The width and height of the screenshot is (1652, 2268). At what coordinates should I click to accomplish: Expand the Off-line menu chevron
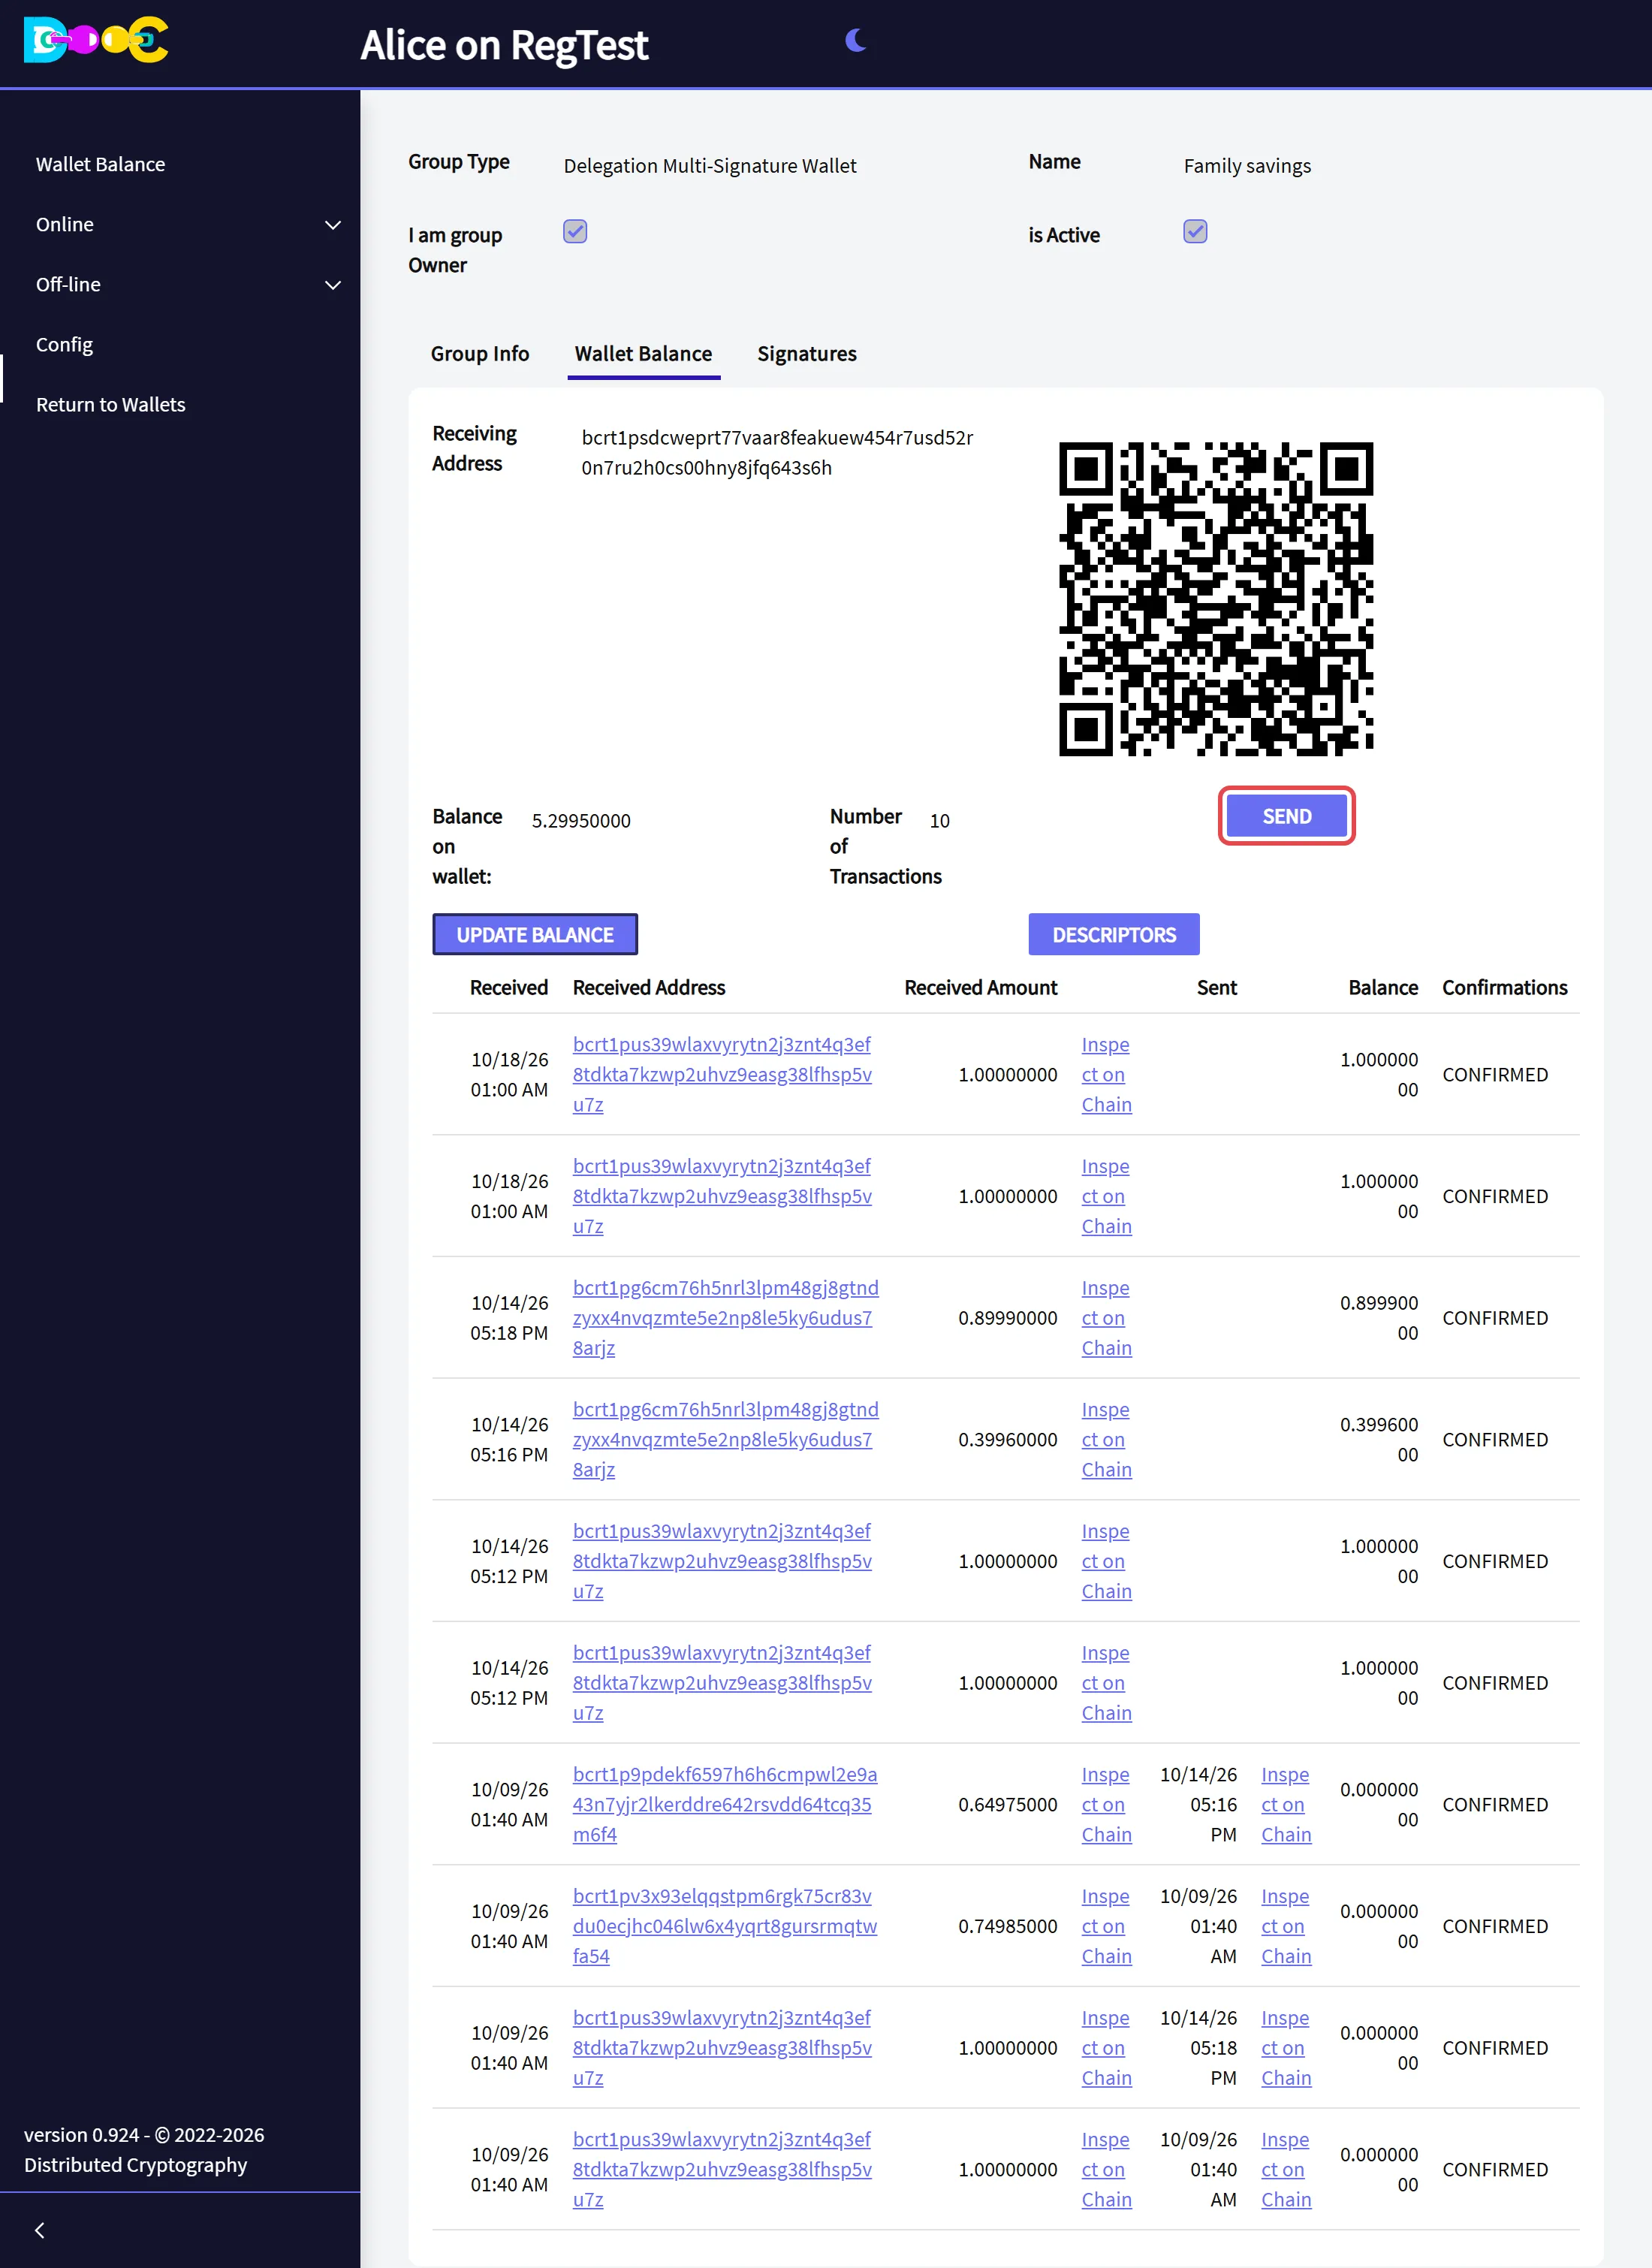pyautogui.click(x=333, y=285)
